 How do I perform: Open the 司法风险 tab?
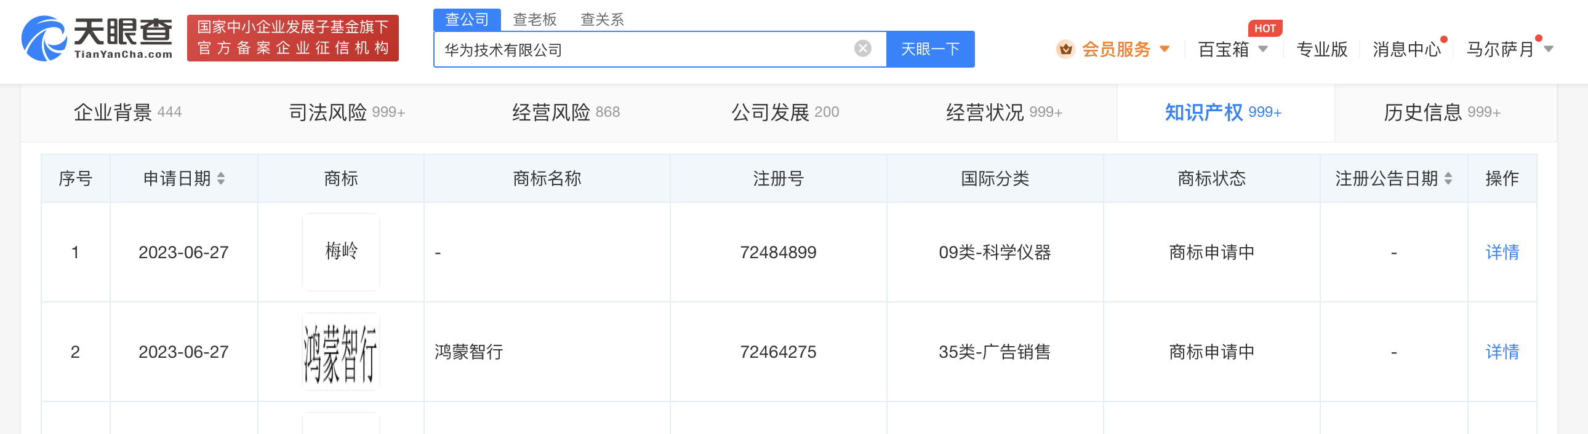coord(347,112)
